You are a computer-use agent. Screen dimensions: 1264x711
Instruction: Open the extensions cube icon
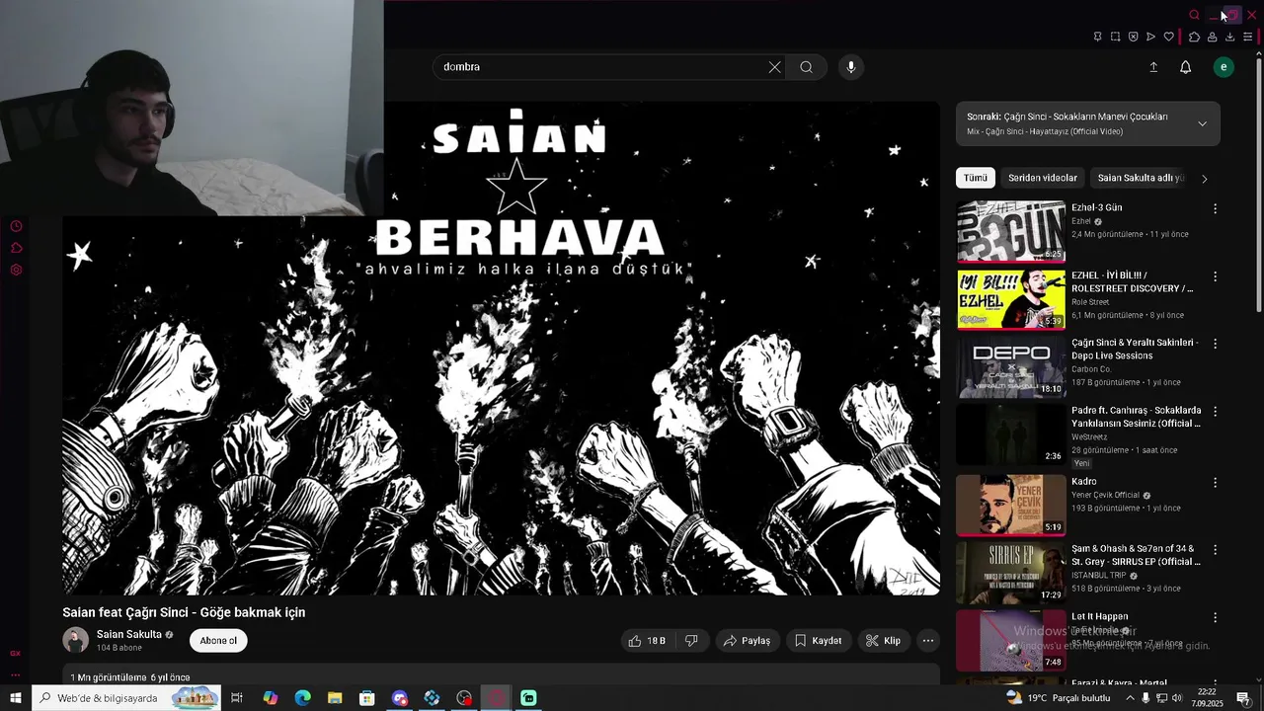coord(1194,37)
